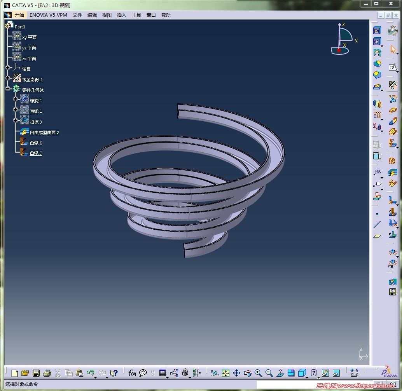Activate the Rotate view tool
Screen dimensions: 402x391
tap(247, 373)
